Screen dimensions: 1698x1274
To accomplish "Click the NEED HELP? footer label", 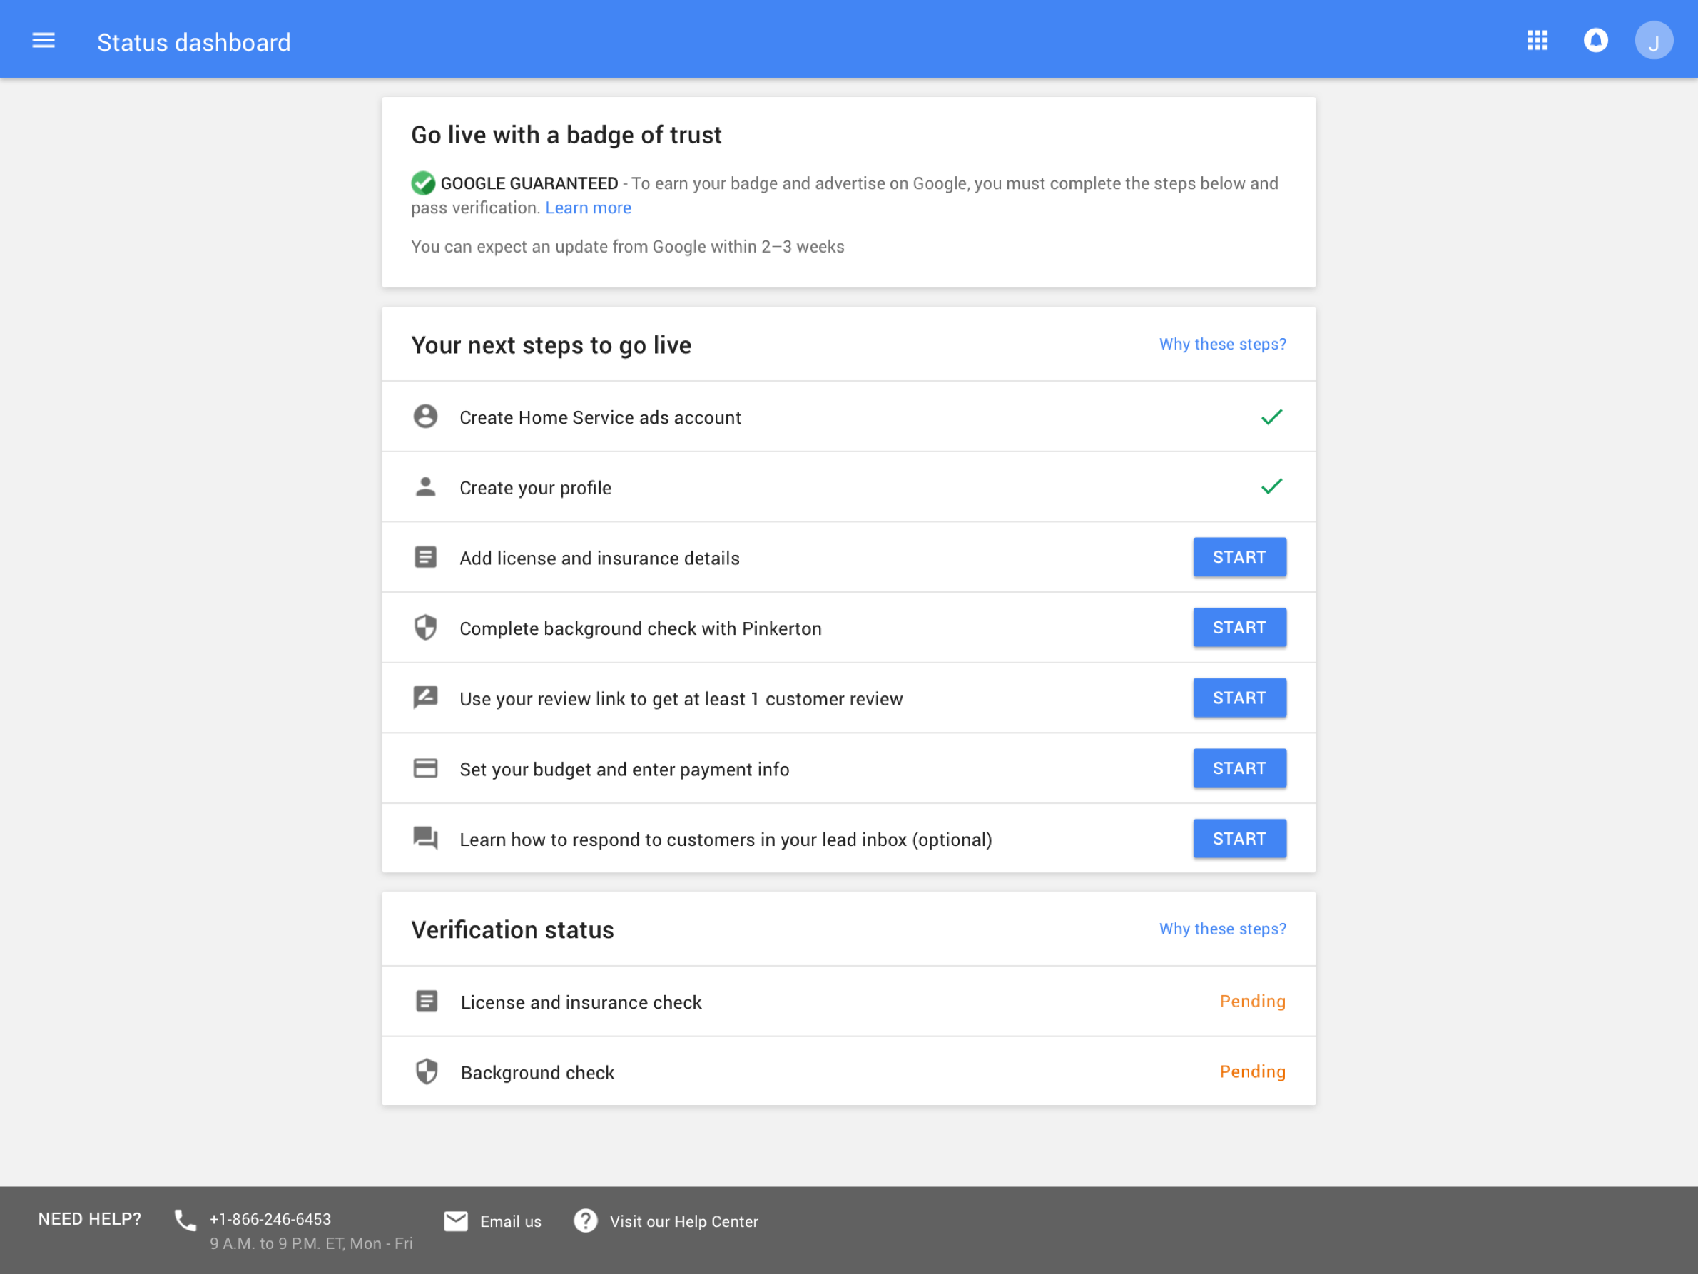I will [90, 1219].
